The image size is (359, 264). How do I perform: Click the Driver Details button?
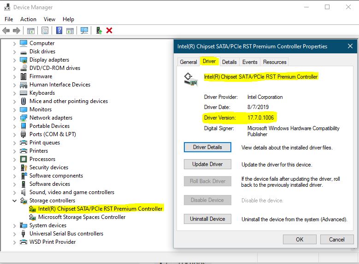click(x=207, y=147)
